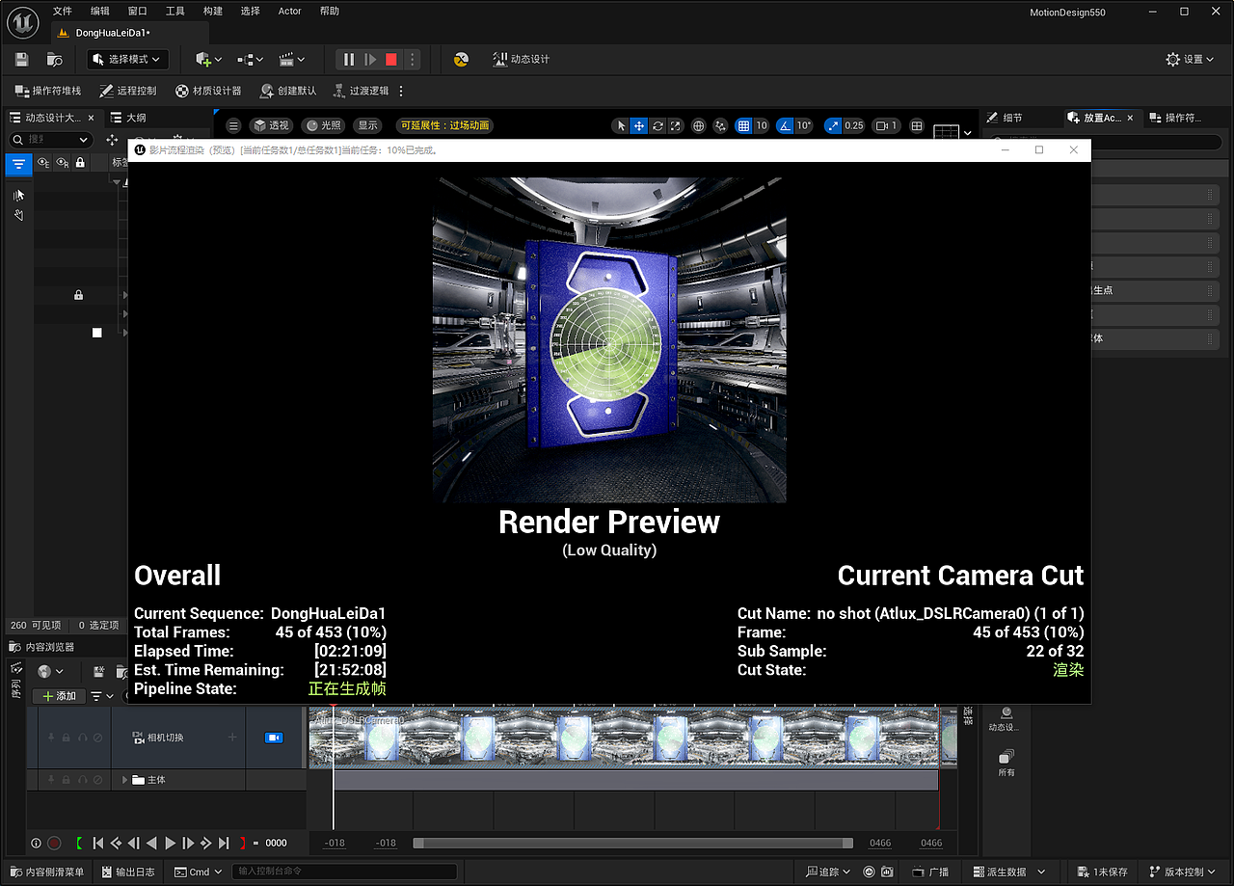1234x886 pixels.
Task: Open the 材质设计器 (Material Designer)
Action: coord(205,92)
